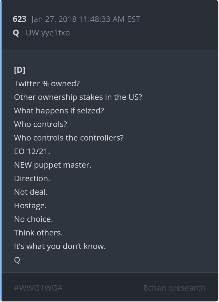Click the "Not deal." line

(x=31, y=192)
